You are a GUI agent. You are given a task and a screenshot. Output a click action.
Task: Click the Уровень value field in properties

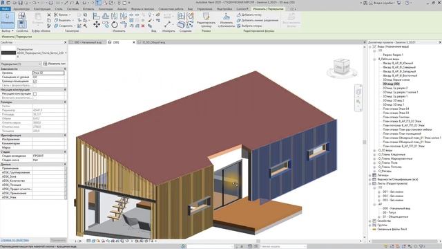(x=48, y=73)
